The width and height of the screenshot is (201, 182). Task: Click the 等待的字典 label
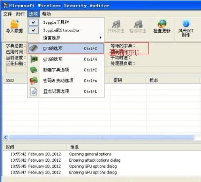pyautogui.click(x=123, y=46)
